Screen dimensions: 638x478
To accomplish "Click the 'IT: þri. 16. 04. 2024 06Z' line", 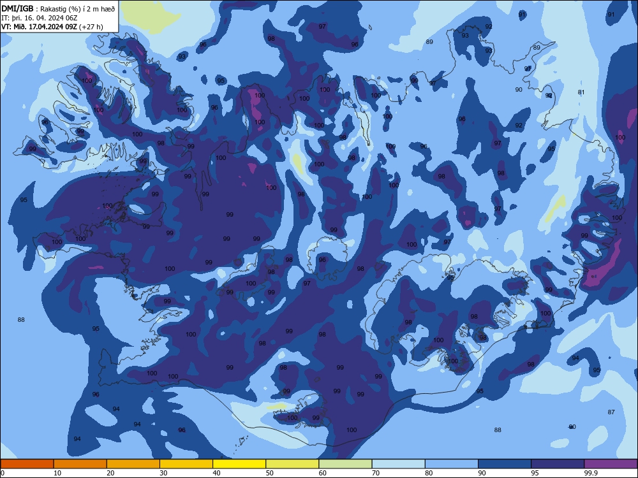I will tap(39, 18).
